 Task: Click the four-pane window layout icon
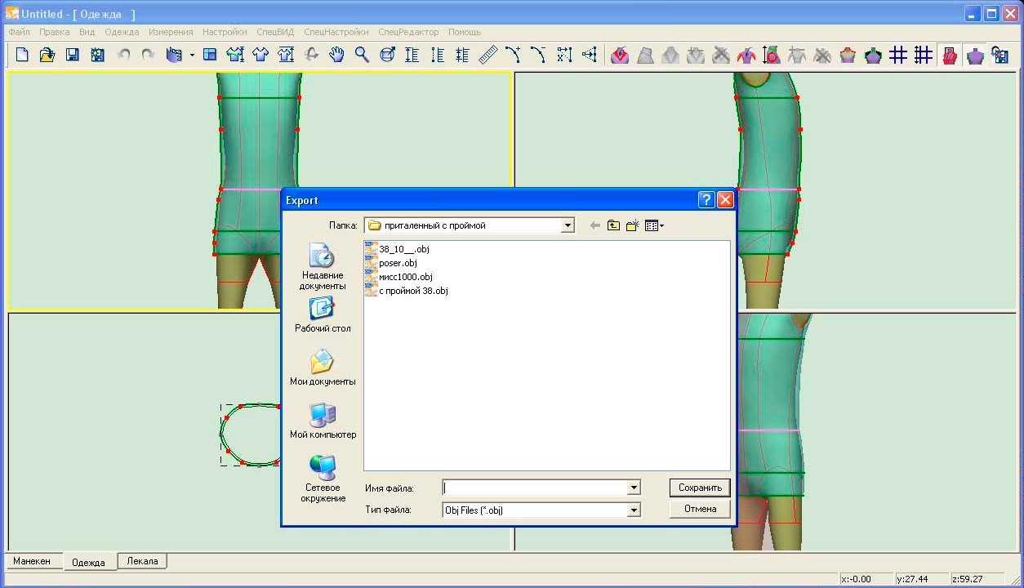click(210, 55)
